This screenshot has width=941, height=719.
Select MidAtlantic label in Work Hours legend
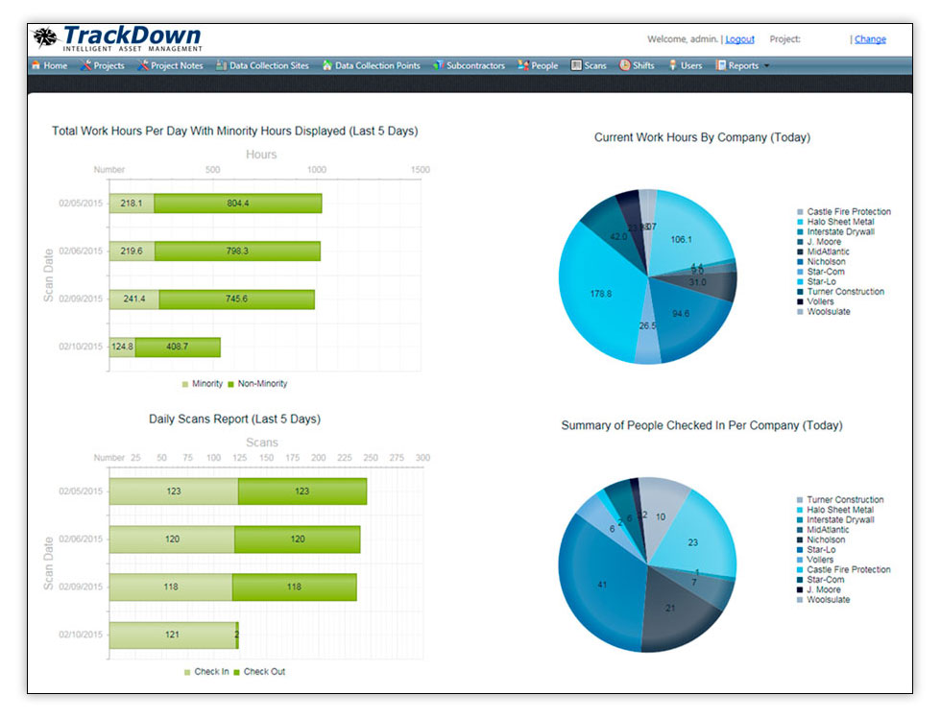tap(828, 252)
